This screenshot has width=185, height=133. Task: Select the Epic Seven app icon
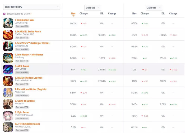click(8, 116)
